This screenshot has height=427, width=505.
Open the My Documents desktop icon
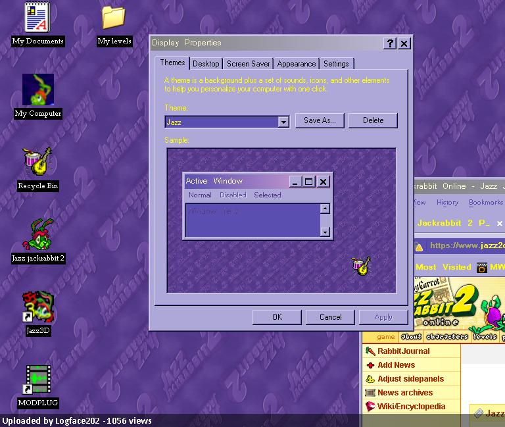click(x=37, y=18)
